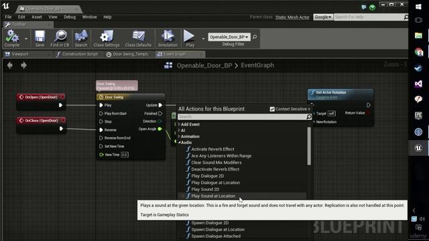Viewport: 429px width, 241px height.
Task: Click the Set Actor Rotation node header
Action: (x=341, y=94)
